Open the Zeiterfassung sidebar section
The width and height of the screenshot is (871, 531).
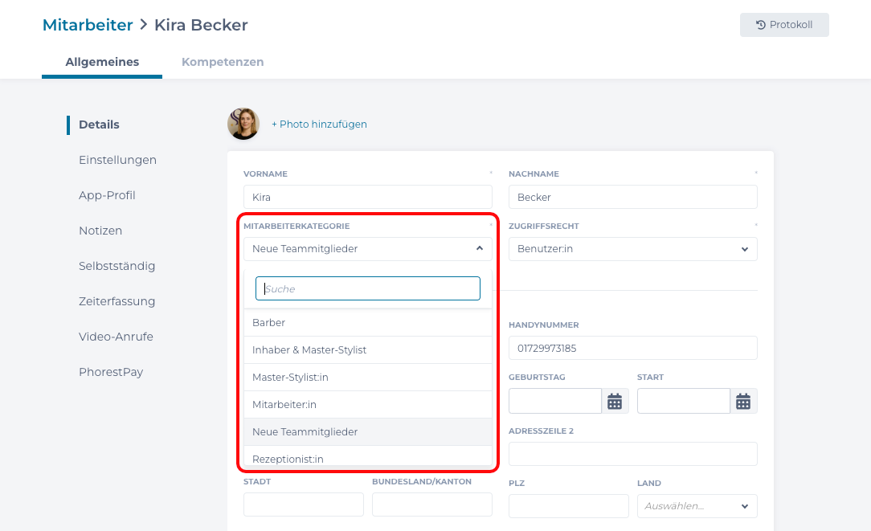pyautogui.click(x=117, y=301)
